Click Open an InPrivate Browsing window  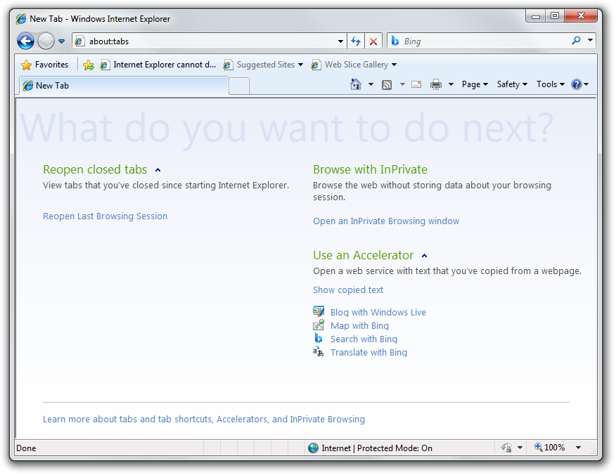(x=386, y=221)
